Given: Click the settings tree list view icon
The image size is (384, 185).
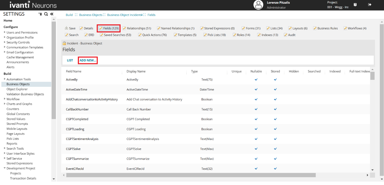Looking at the screenshot, I should pyautogui.click(x=40, y=14).
